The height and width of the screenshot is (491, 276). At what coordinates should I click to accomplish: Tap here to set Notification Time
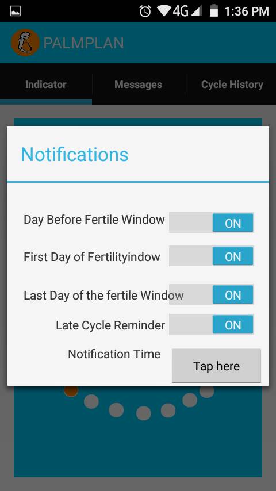(x=216, y=366)
